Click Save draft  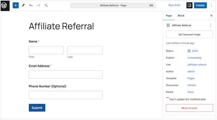174,5
